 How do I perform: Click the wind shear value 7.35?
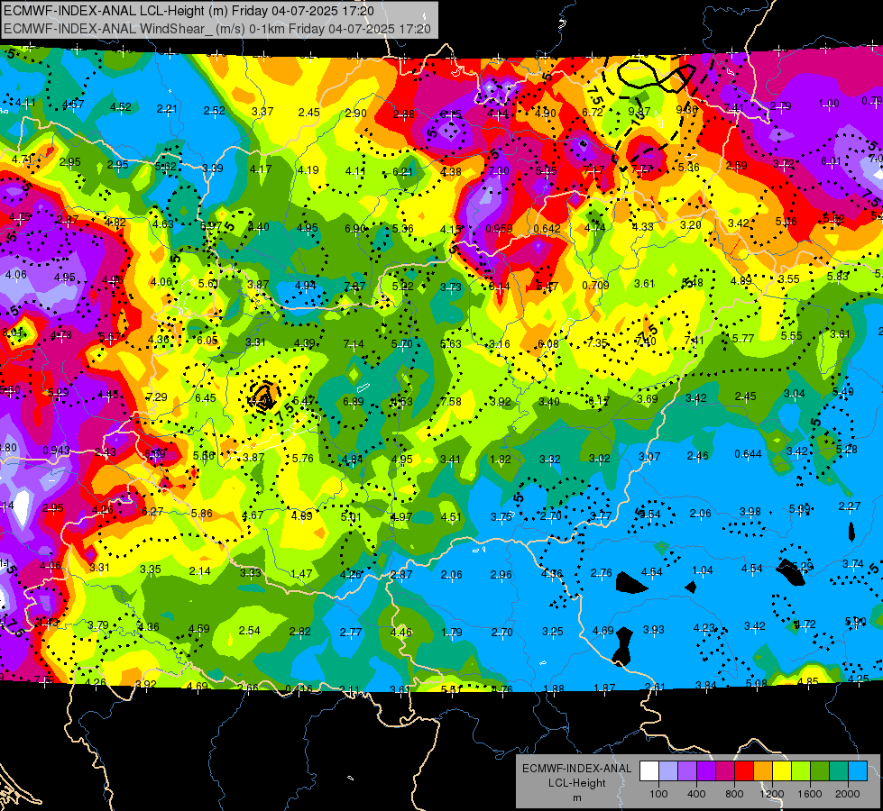(x=597, y=342)
